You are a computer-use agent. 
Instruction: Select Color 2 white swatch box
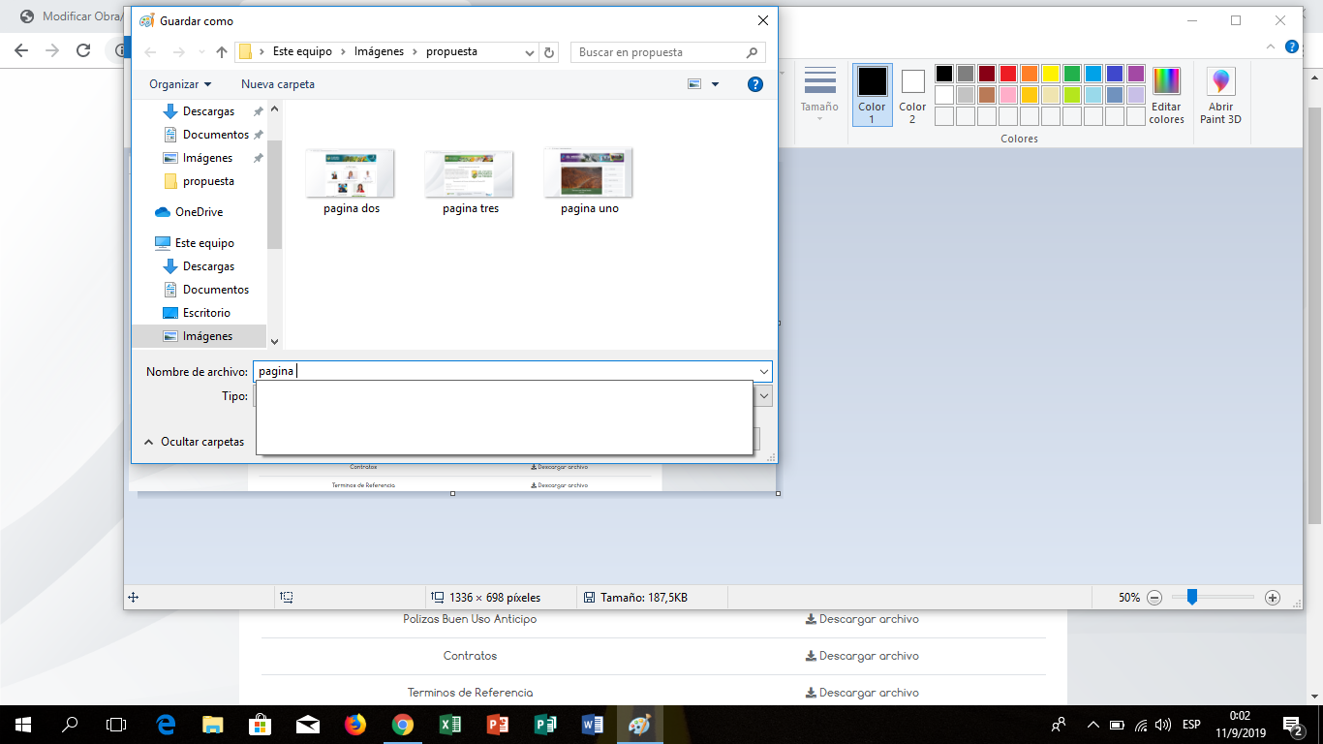(912, 81)
